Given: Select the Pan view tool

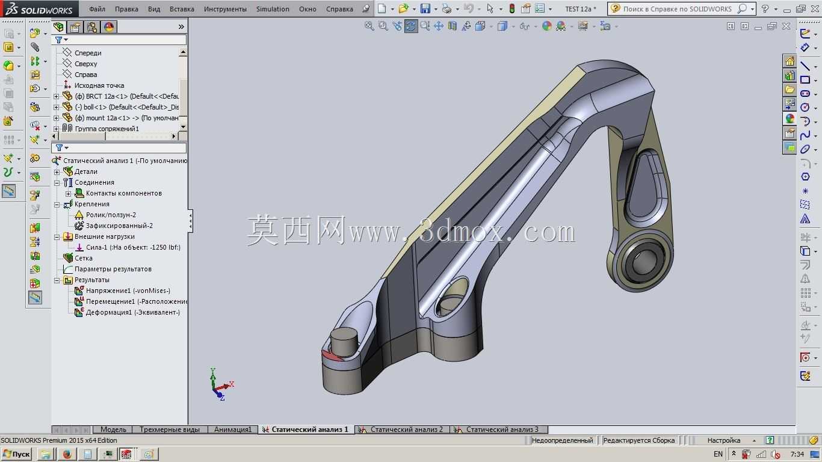Looking at the screenshot, I should coord(439,26).
